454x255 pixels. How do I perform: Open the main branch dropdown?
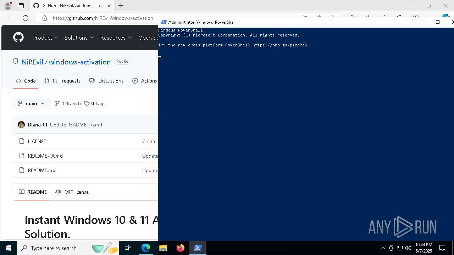click(x=31, y=103)
